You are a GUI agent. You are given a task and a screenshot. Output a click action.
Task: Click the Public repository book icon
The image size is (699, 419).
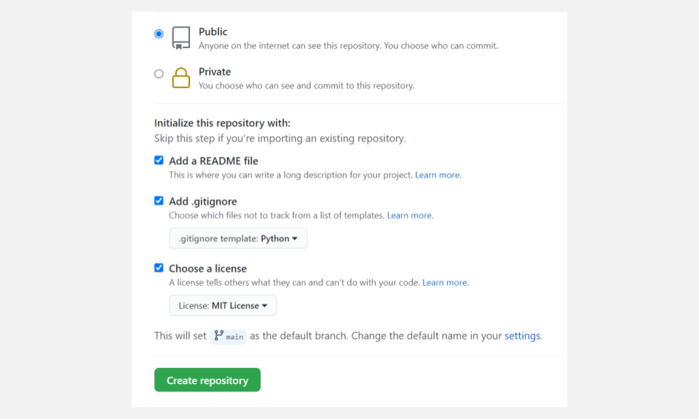point(181,38)
